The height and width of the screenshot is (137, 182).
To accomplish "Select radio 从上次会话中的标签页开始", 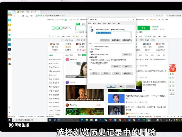I will pos(91,46).
